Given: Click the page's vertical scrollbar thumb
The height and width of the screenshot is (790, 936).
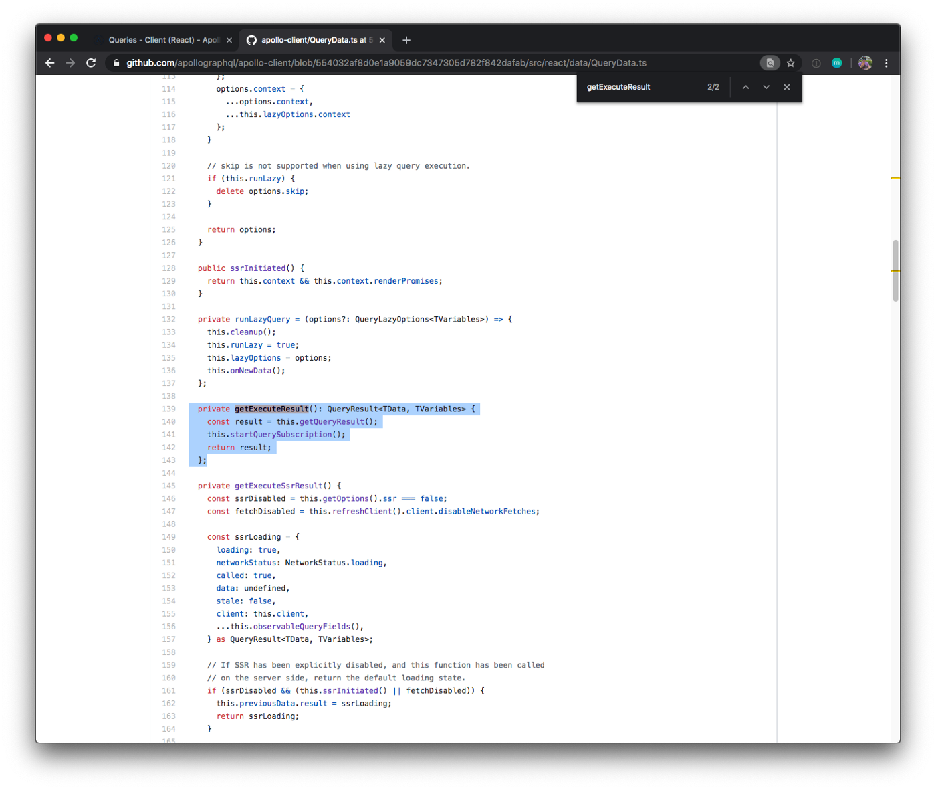Looking at the screenshot, I should click(895, 271).
